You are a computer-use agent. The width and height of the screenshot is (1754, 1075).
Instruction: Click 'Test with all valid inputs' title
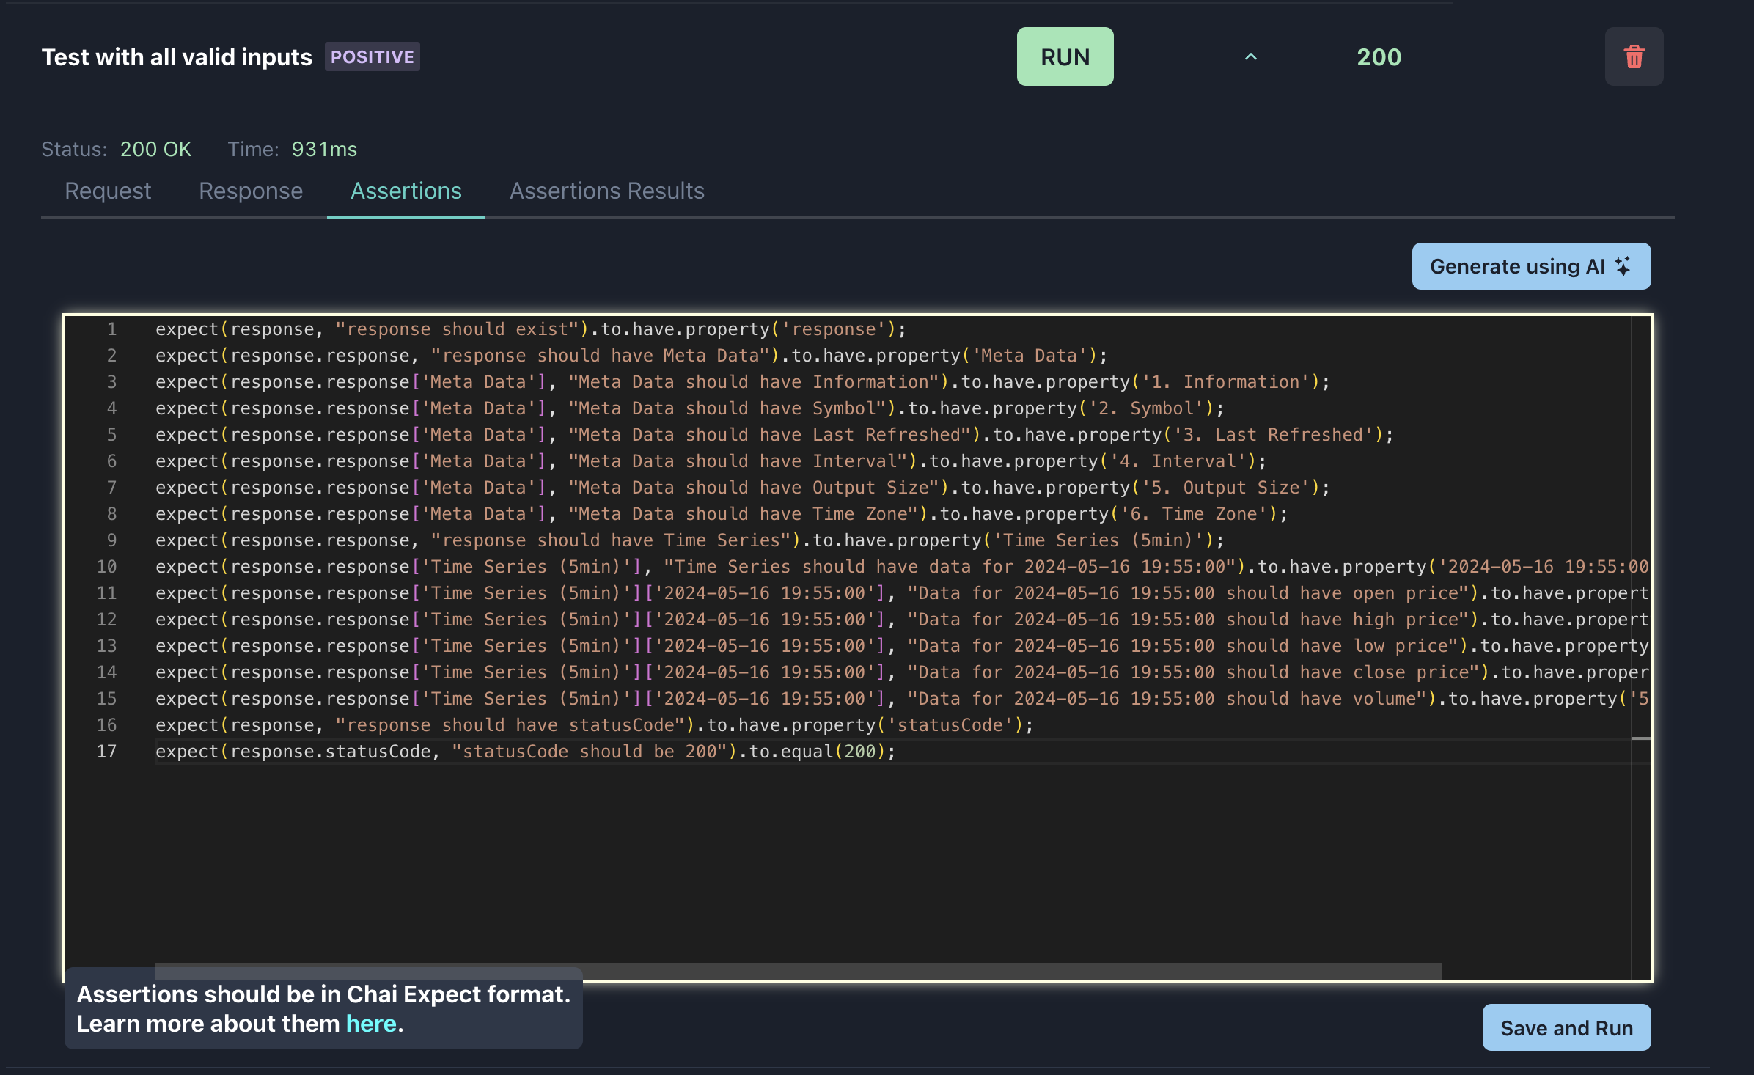click(x=177, y=56)
